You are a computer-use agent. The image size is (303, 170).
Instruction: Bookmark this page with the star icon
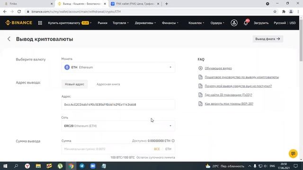275,11
